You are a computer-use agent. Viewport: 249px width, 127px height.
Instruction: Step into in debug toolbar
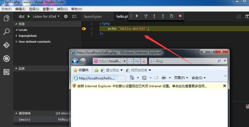coord(154,16)
